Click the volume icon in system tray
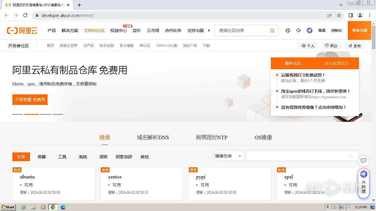The image size is (376, 211). coord(334,207)
